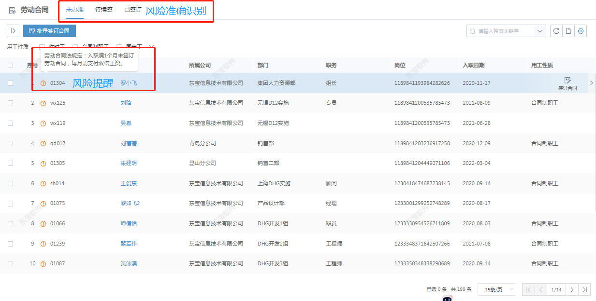Screen dimensions: 596x301
Task: Click the next page arrow in pagination
Action: (x=572, y=289)
